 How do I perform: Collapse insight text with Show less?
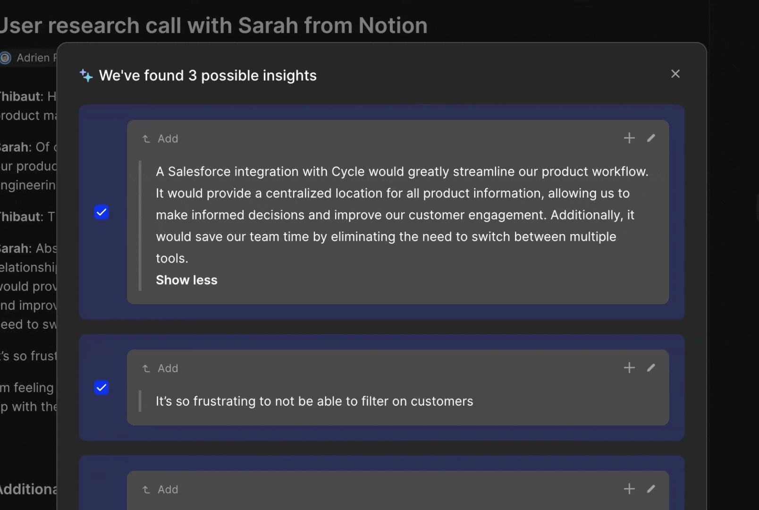click(x=186, y=280)
